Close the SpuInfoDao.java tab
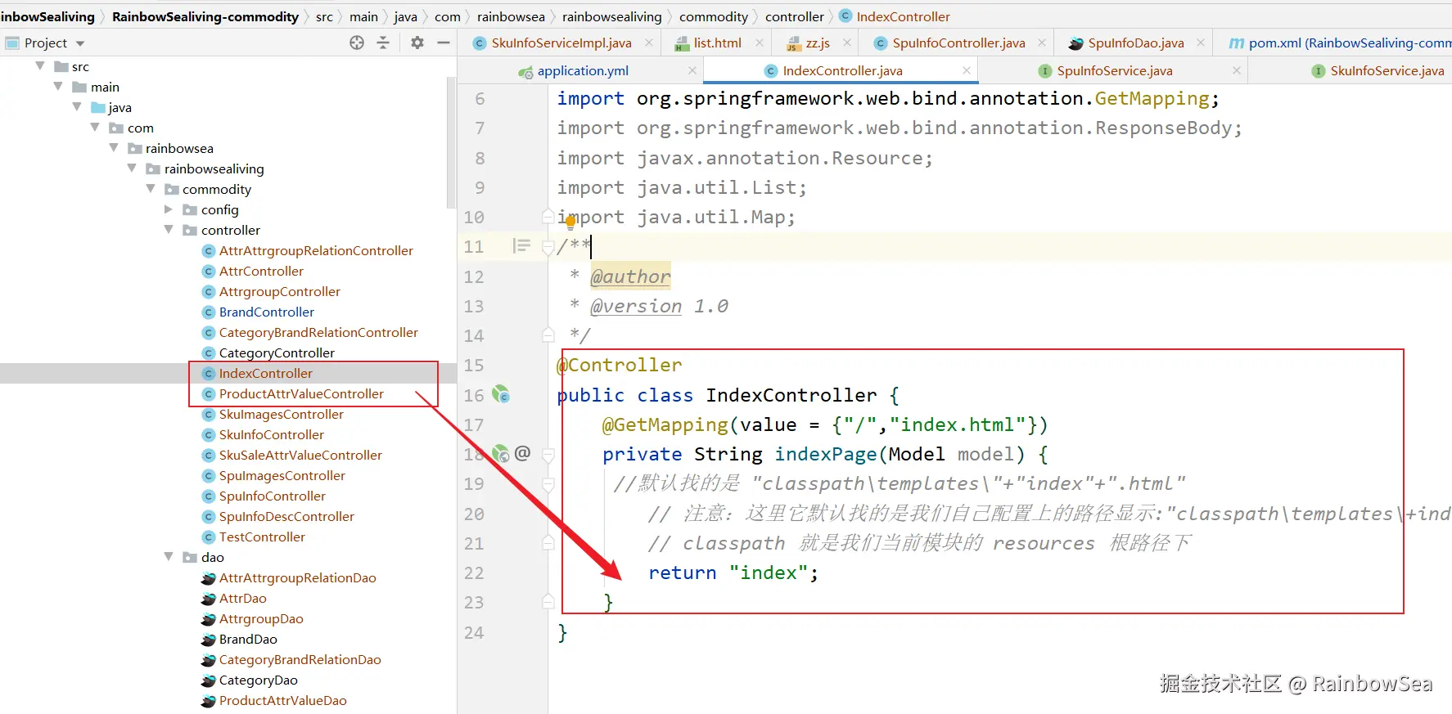Image resolution: width=1452 pixels, height=714 pixels. pyautogui.click(x=1201, y=43)
